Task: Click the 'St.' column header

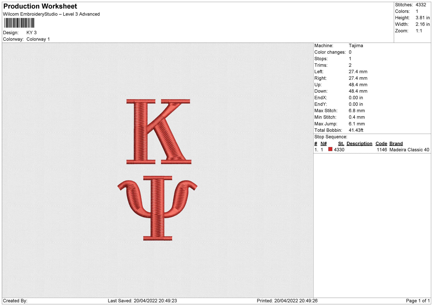Action: pyautogui.click(x=341, y=144)
